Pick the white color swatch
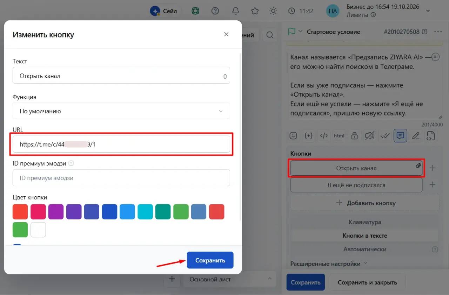Image resolution: width=449 pixels, height=295 pixels. pyautogui.click(x=38, y=230)
